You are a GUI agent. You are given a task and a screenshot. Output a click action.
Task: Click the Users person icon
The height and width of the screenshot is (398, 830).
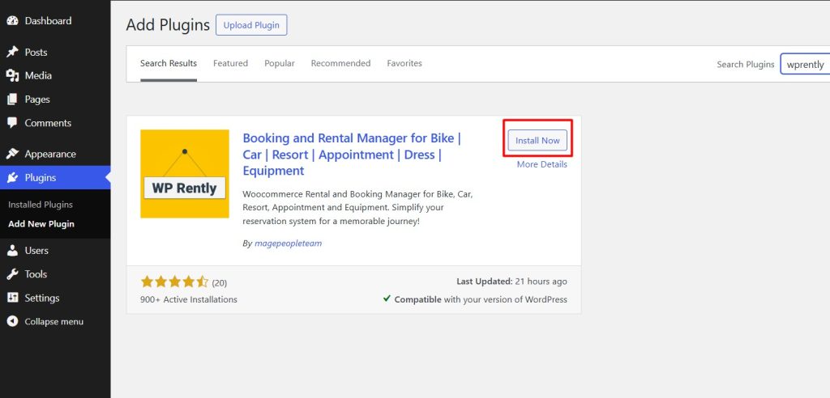(x=12, y=251)
